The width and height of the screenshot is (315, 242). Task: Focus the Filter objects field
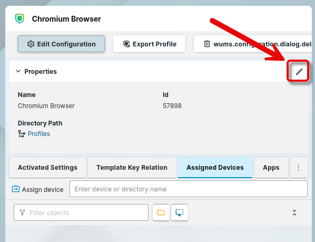[81, 212]
